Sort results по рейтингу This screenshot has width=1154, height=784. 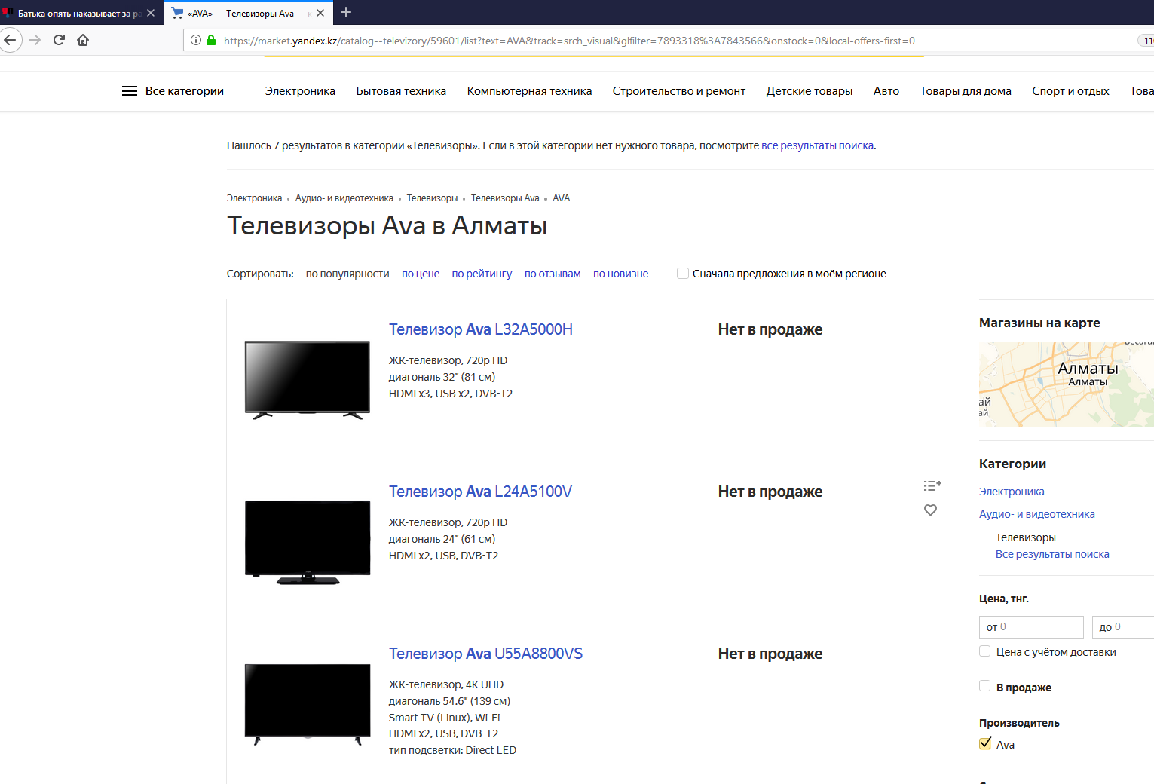coord(482,274)
